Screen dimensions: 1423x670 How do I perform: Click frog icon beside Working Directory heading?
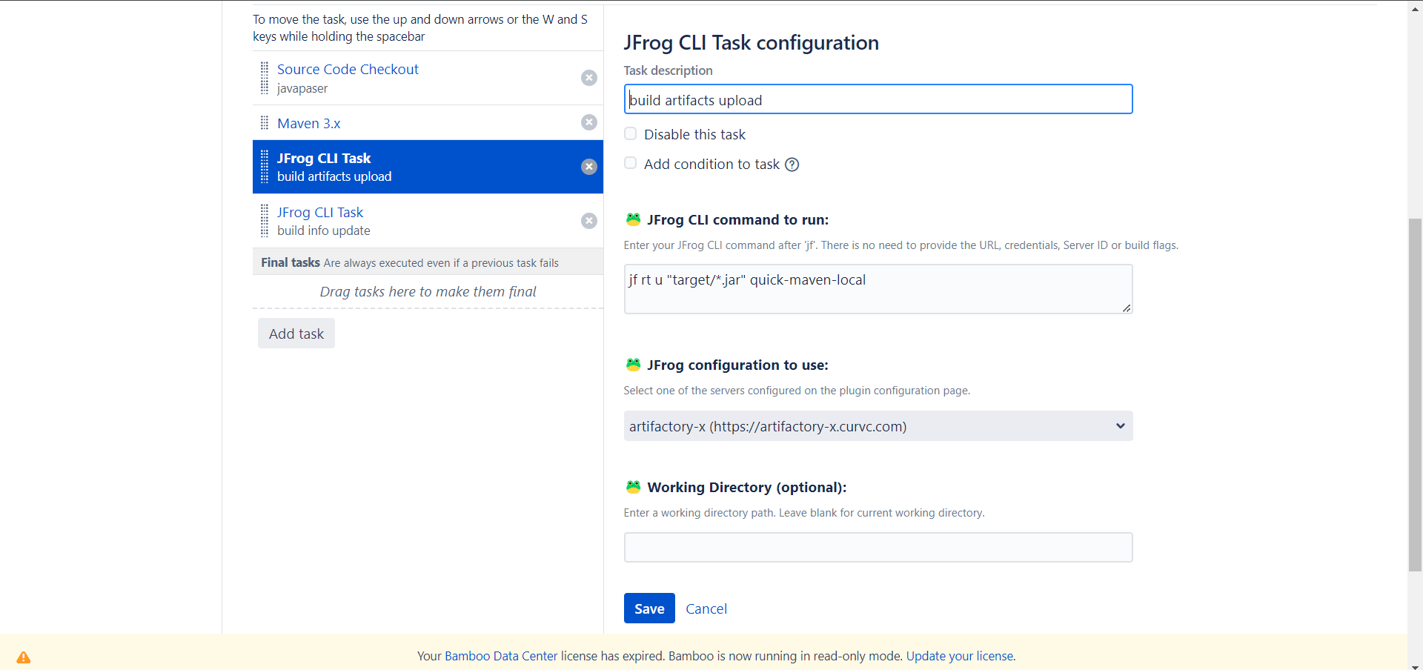[633, 487]
